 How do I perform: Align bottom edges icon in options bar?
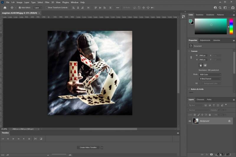(x=105, y=8)
